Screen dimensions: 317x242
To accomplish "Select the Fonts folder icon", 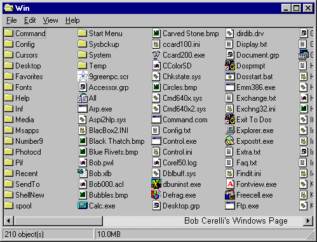I will (x=9, y=87).
